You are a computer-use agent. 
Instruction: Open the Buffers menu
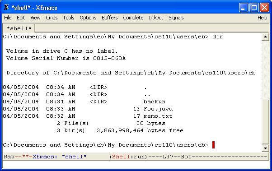point(110,18)
